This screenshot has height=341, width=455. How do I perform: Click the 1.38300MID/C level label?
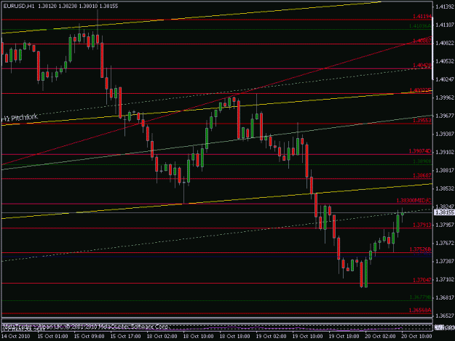414,201
